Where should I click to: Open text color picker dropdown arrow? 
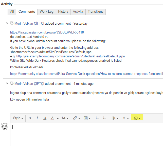tap(58, 118)
